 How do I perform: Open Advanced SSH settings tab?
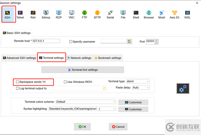tap(19, 58)
